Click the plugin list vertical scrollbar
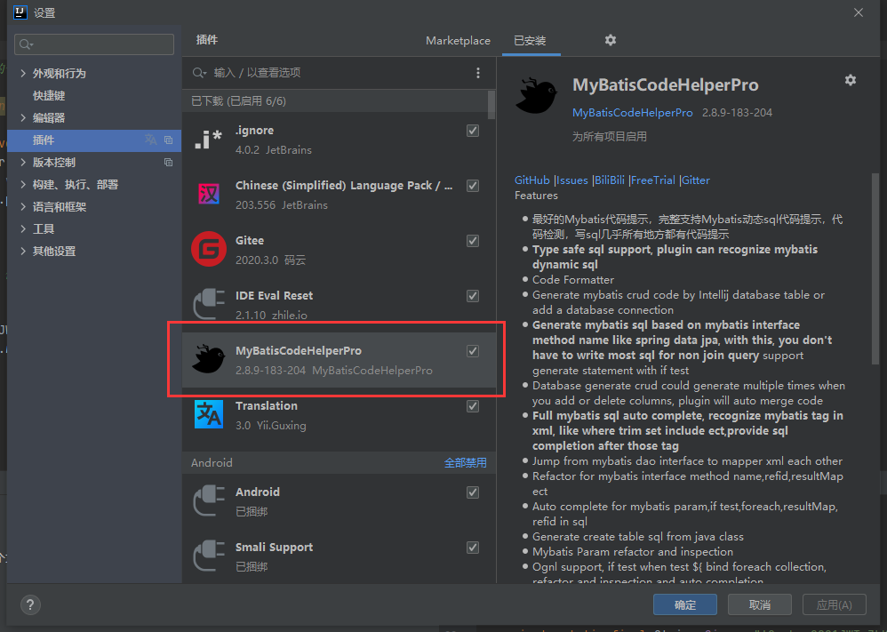 pos(491,104)
